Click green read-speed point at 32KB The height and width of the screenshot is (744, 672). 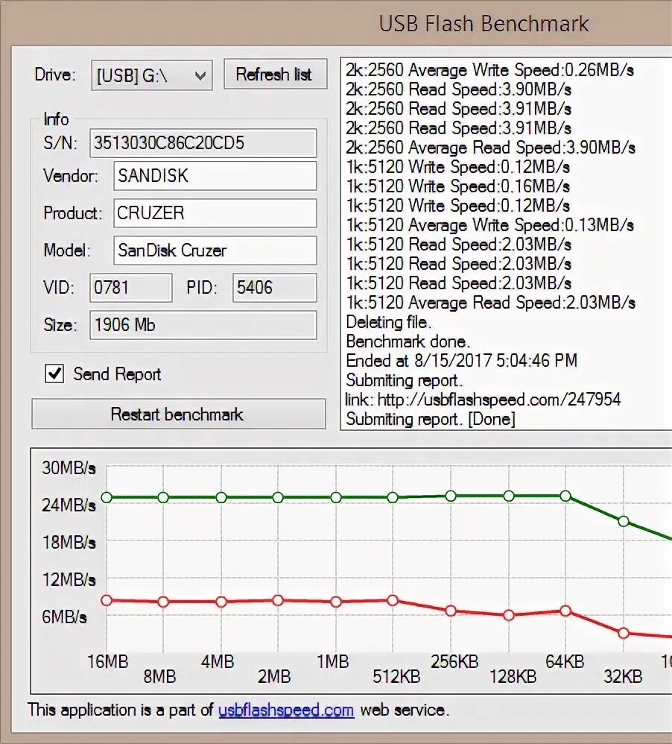(x=624, y=521)
